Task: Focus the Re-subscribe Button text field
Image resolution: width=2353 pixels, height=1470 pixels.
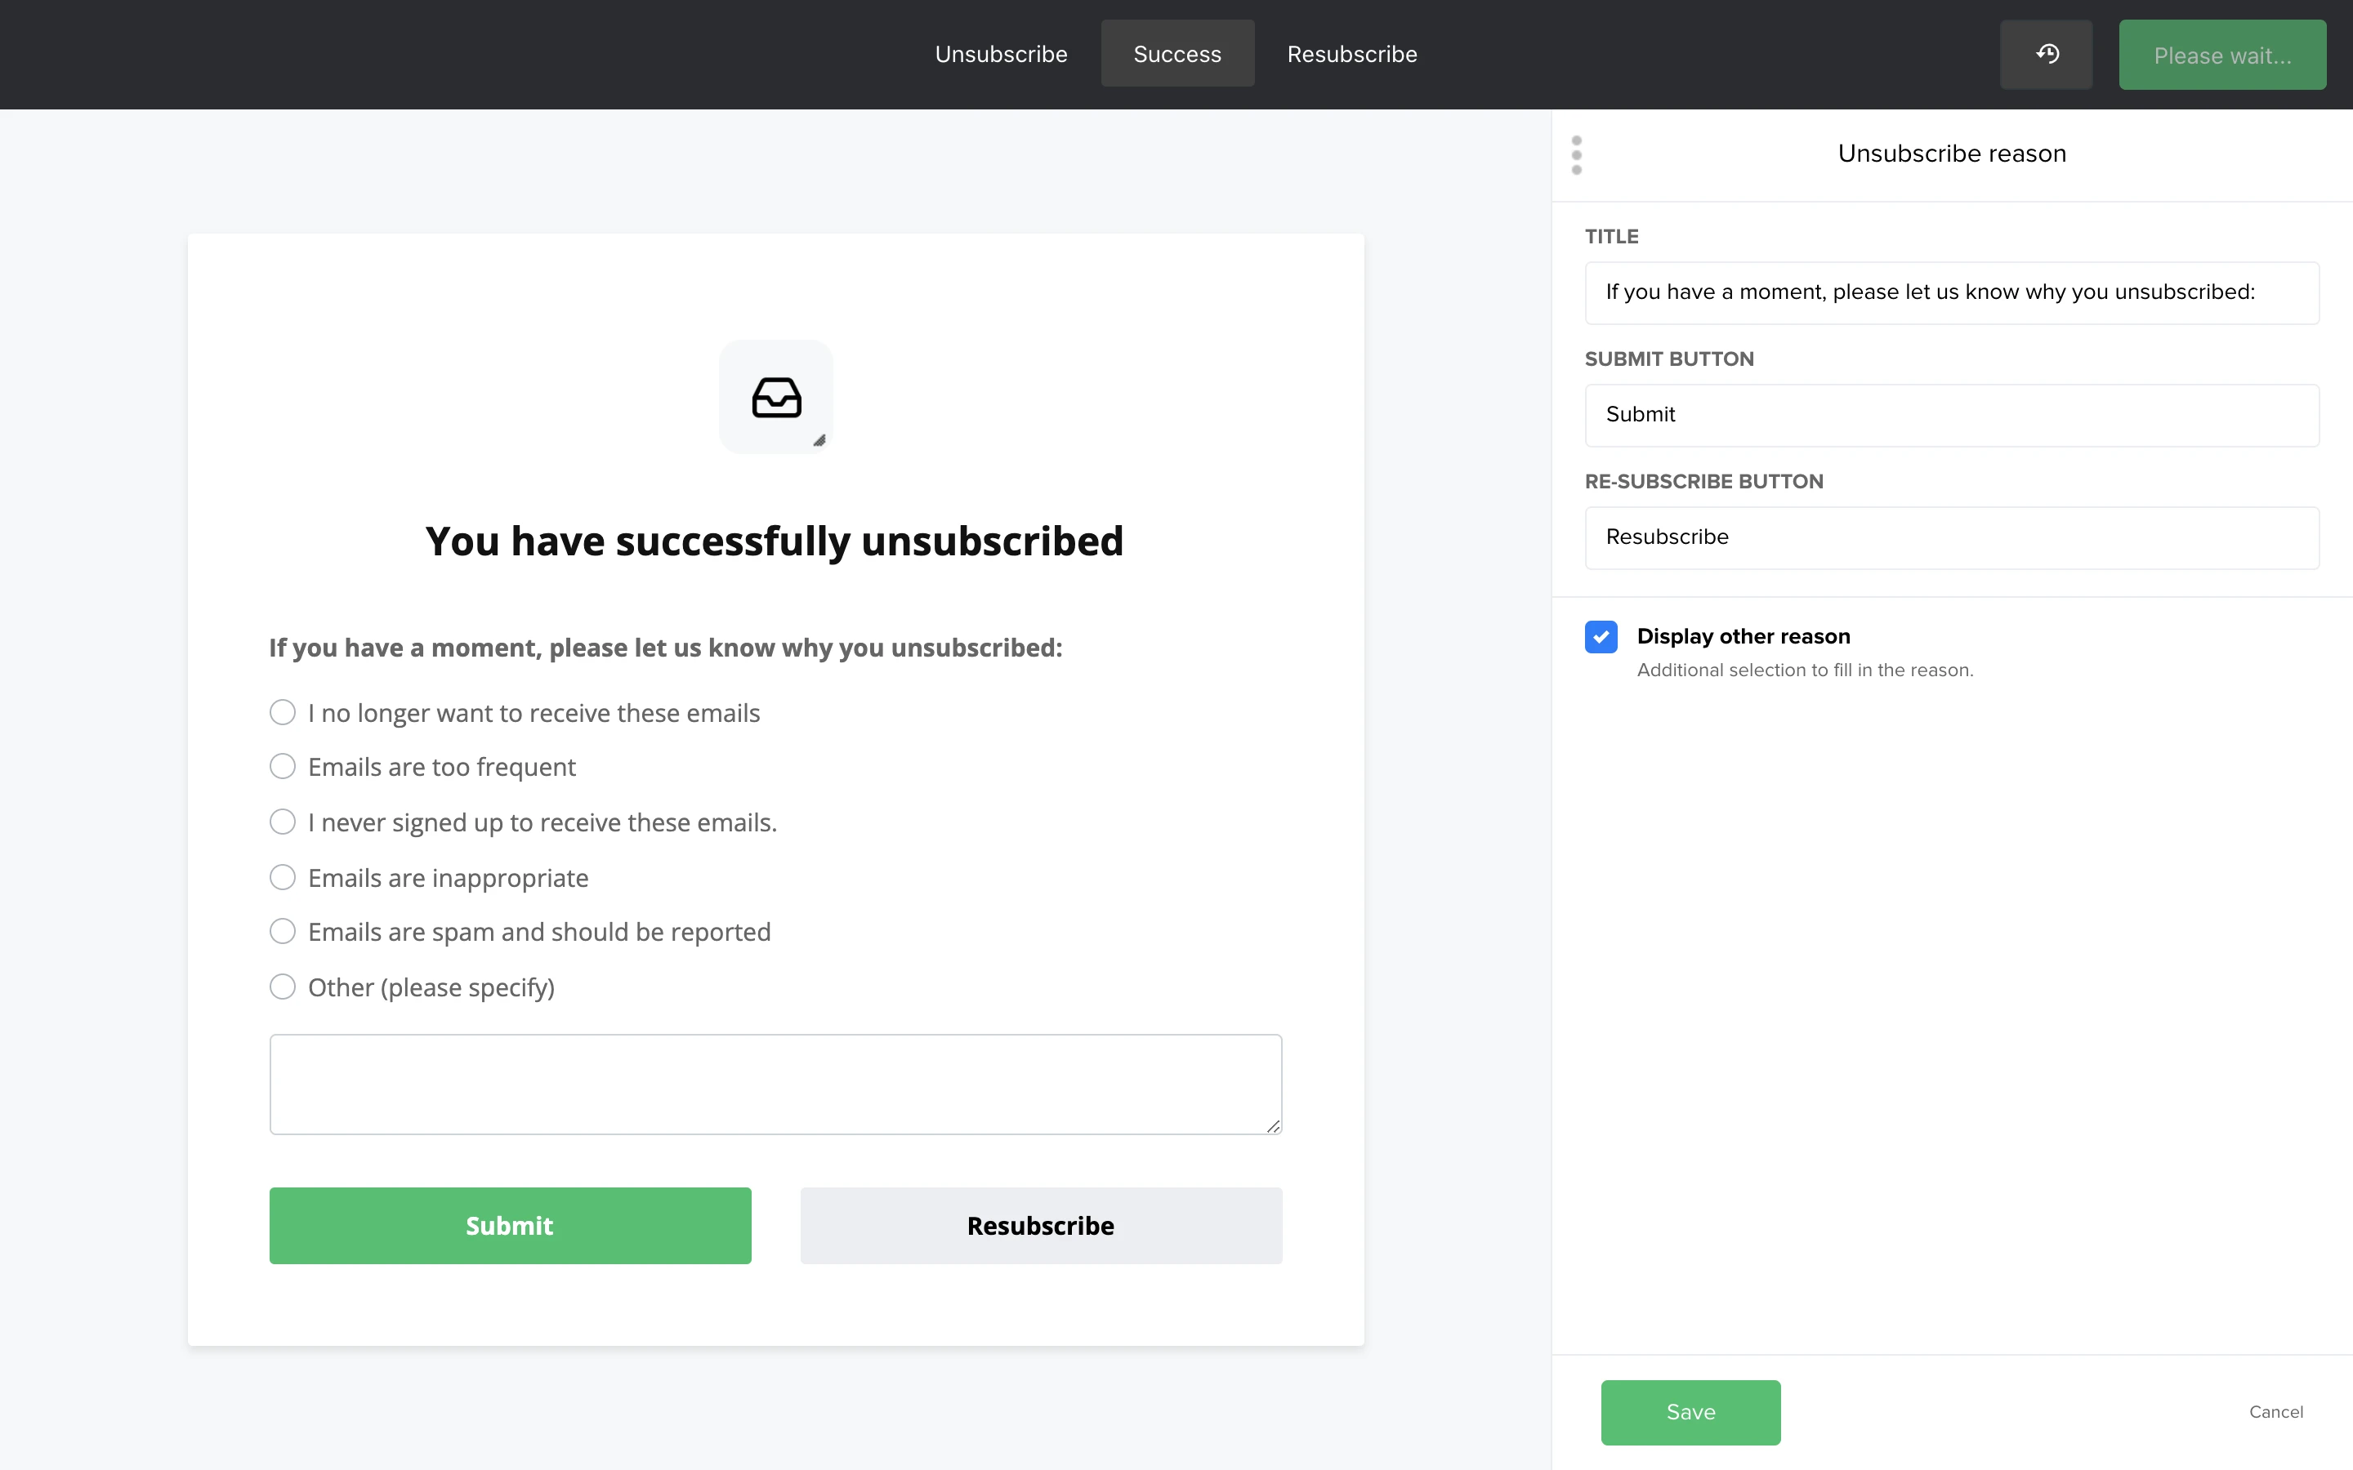Action: click(1951, 537)
